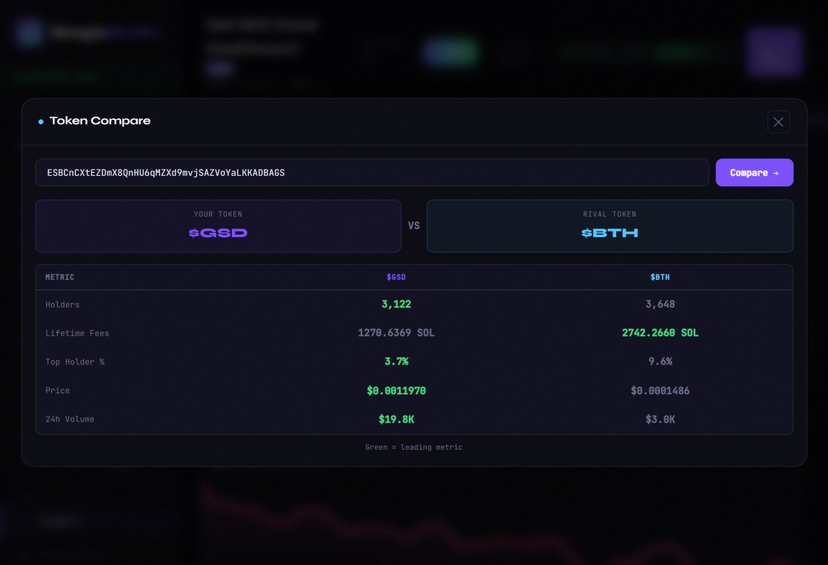Click the Green = leading metric note
828x565 pixels.
point(414,447)
